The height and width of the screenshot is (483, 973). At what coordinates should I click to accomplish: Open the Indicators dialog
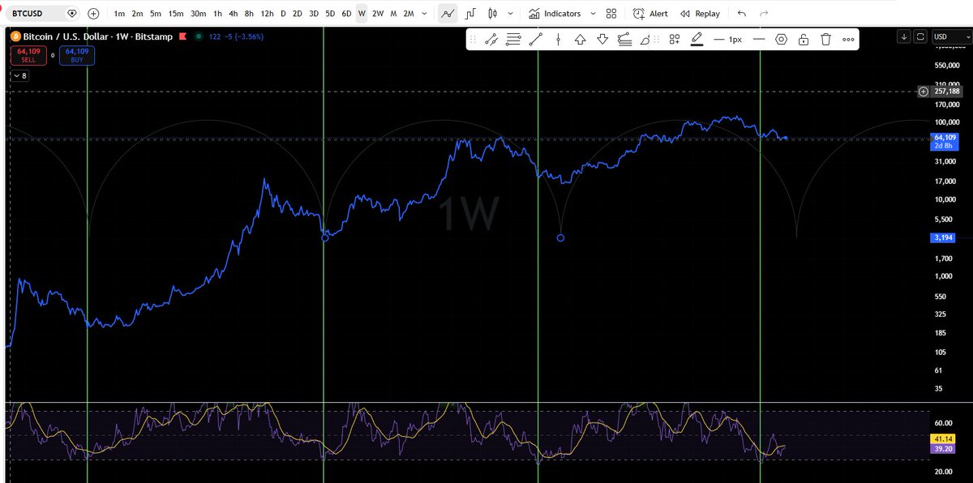pos(555,14)
